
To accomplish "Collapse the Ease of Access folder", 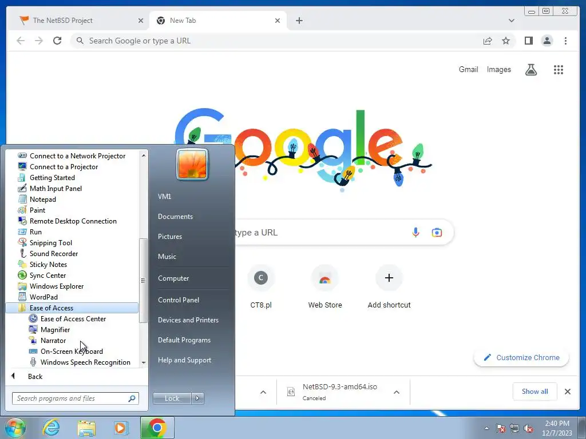I will tap(72, 308).
